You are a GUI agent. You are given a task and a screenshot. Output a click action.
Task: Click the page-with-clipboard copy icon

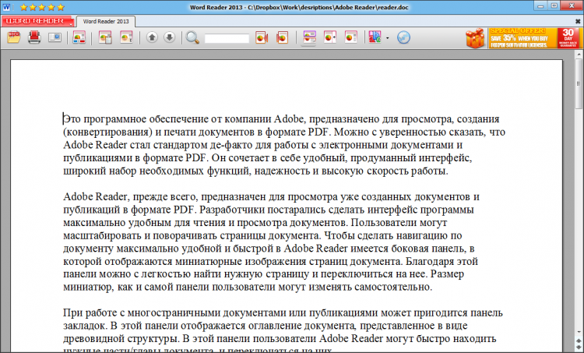(105, 37)
